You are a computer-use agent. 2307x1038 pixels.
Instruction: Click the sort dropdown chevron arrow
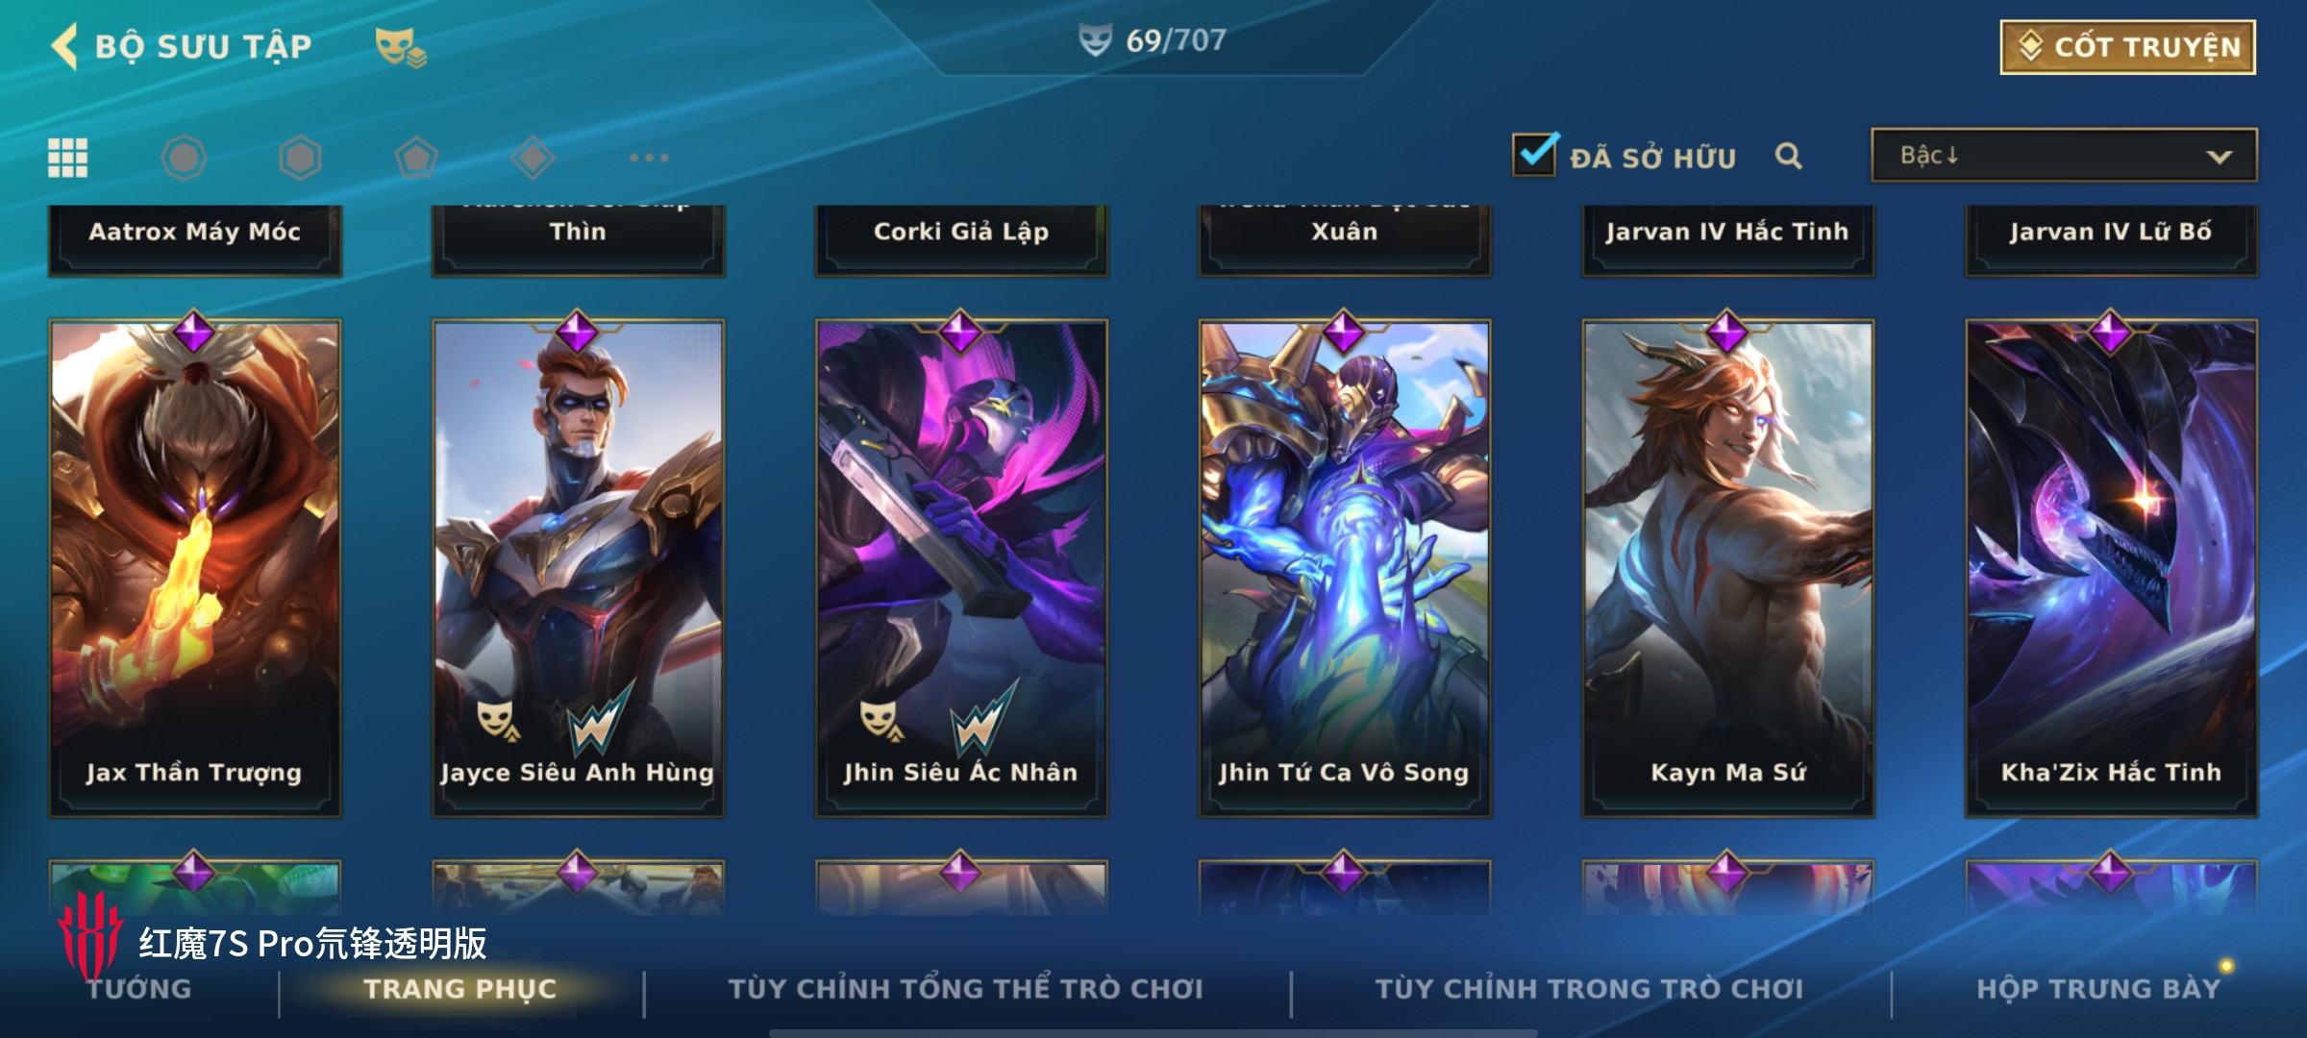pyautogui.click(x=2220, y=157)
